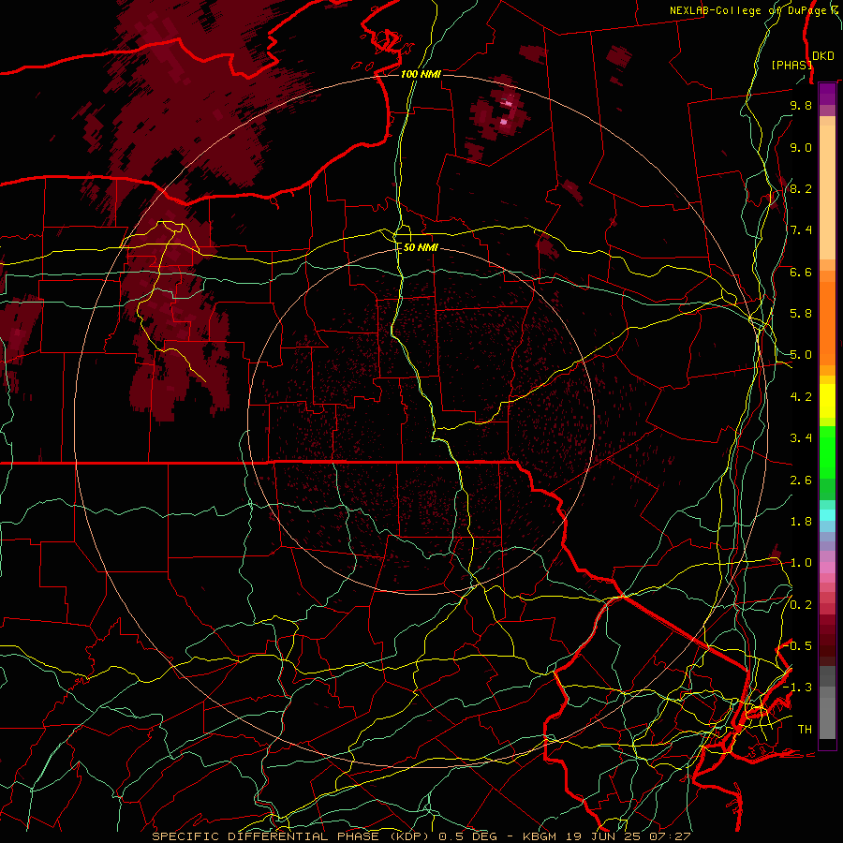Image resolution: width=843 pixels, height=843 pixels.
Task: Click the bright pink core of the northern storm cell
Action: [x=504, y=122]
